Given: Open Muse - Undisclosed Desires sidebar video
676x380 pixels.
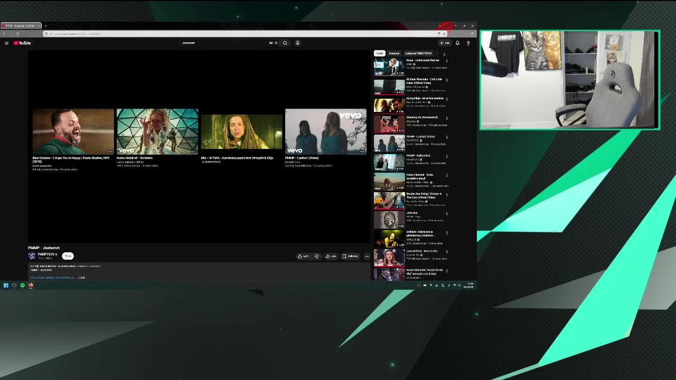Looking at the screenshot, I should 422,60.
